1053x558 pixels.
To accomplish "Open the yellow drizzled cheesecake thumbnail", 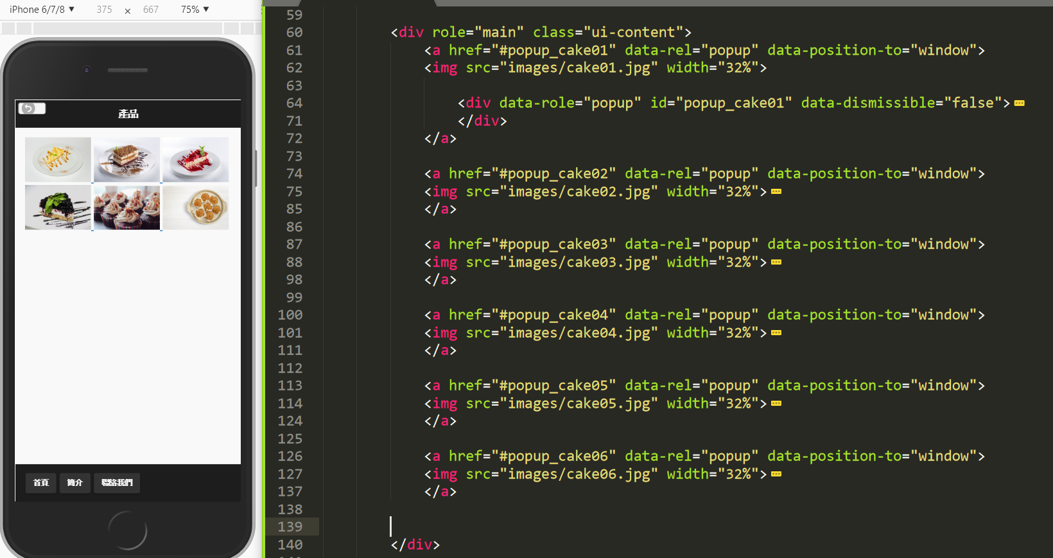I will tap(58, 159).
